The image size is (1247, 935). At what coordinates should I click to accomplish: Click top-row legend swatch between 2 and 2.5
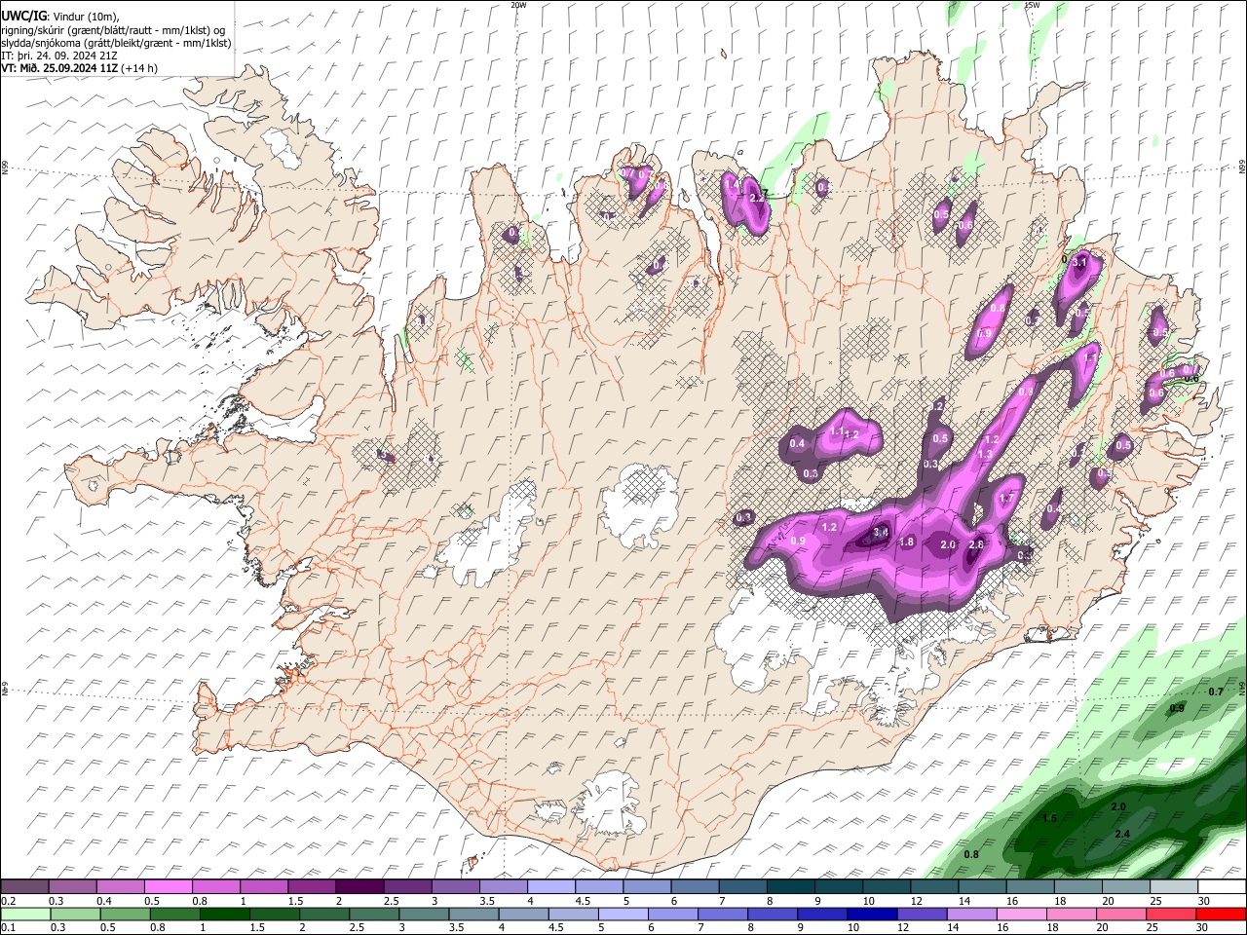359,887
